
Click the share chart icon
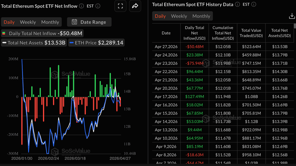pyautogui.click(x=135, y=6)
